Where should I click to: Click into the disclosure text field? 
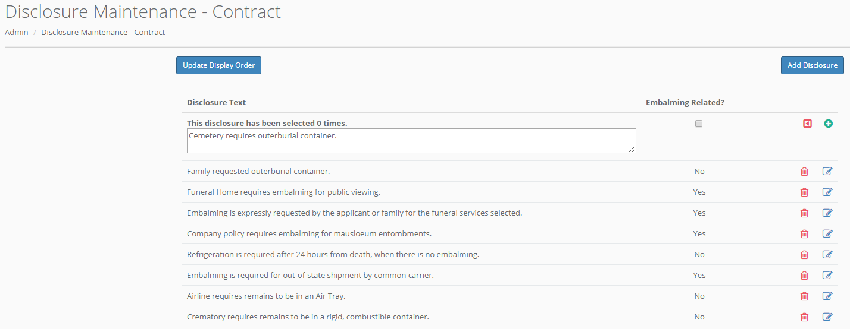(411, 141)
